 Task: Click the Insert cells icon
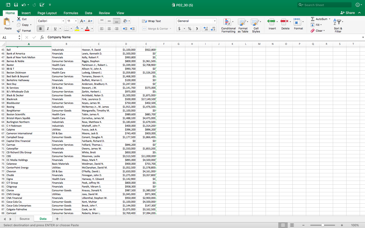[x=271, y=22]
